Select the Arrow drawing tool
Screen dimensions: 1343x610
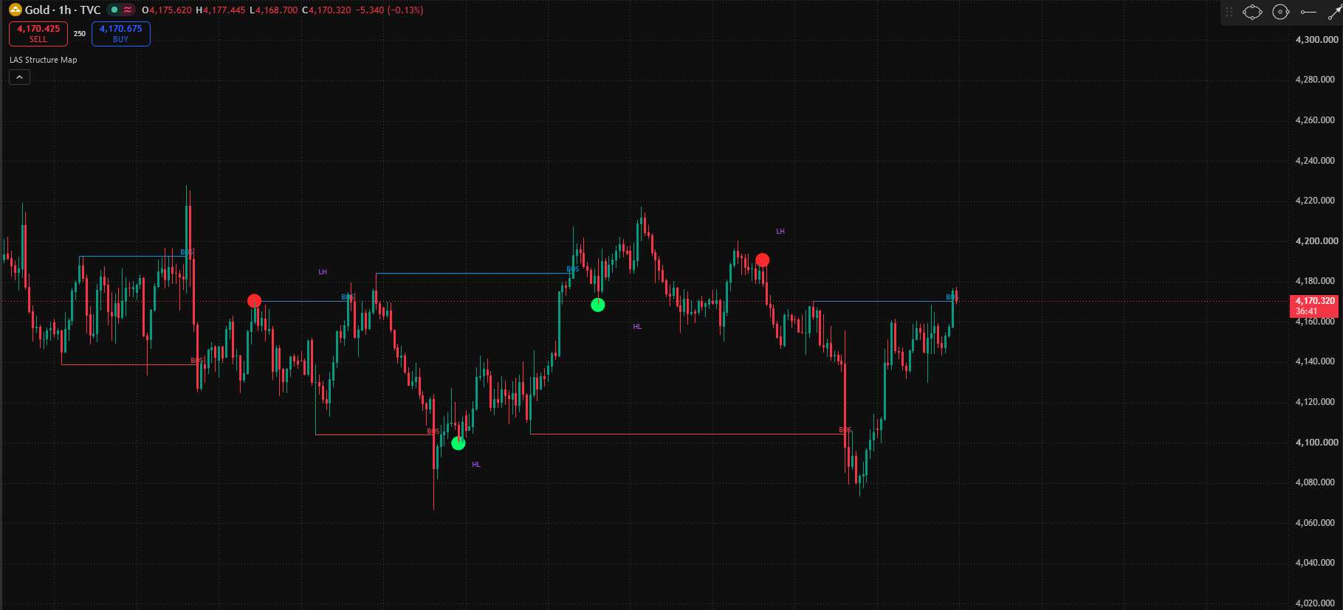tap(1335, 12)
